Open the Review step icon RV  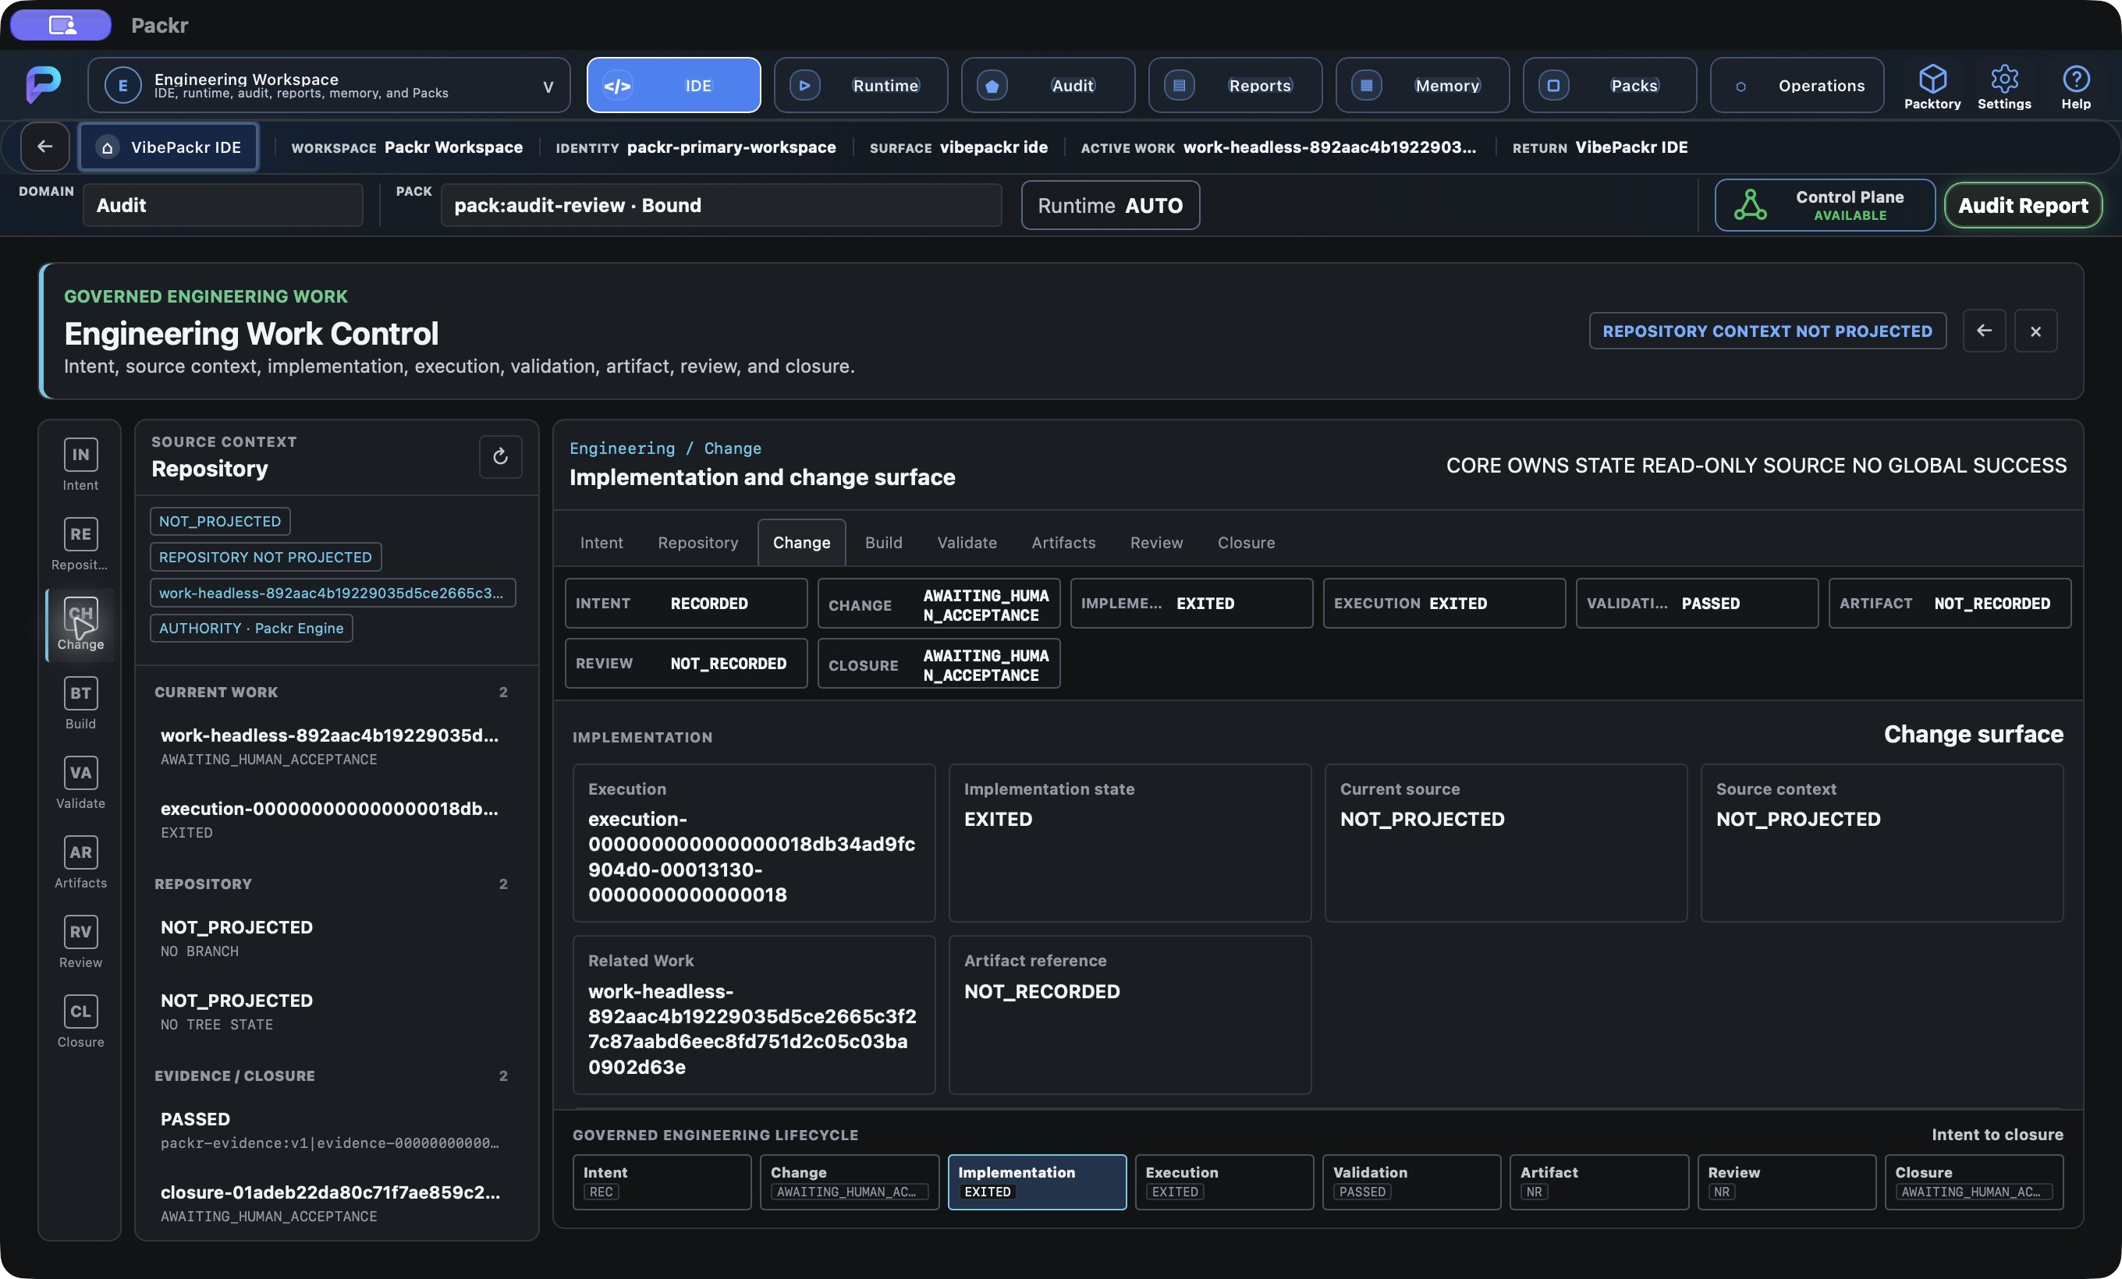tap(80, 931)
